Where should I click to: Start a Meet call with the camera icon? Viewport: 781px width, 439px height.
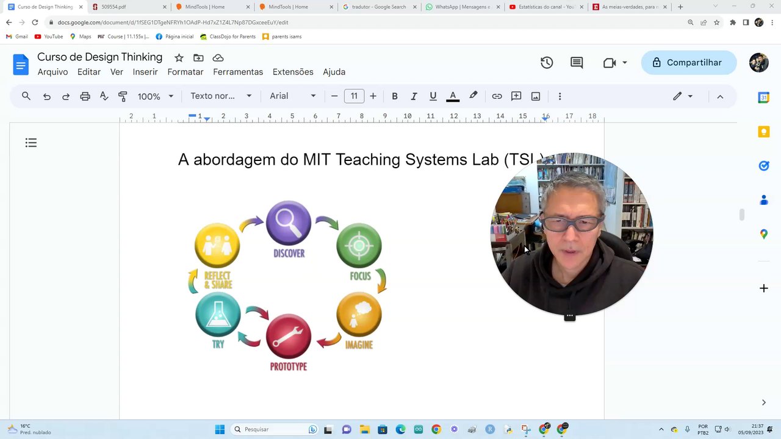pyautogui.click(x=609, y=63)
